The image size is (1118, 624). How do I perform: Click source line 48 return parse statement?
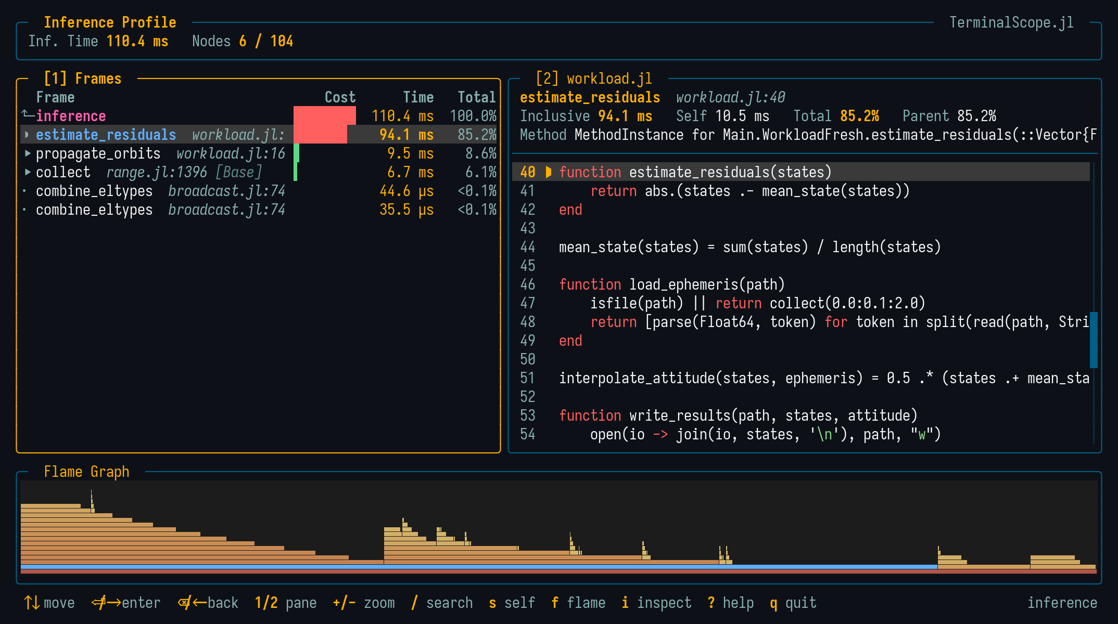840,322
